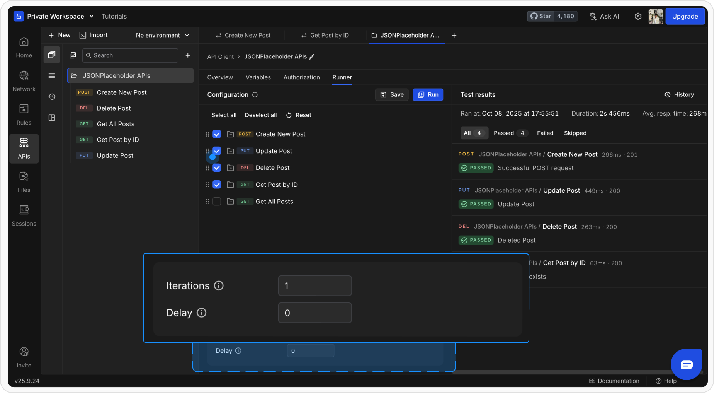This screenshot has width=714, height=393.
Task: Open app settings via the gear icon
Action: [638, 16]
